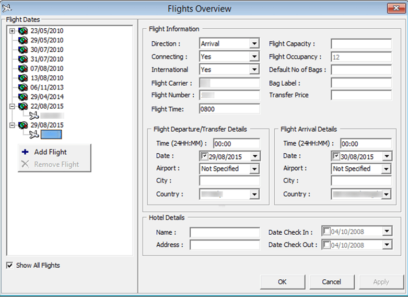Click the globe icon beside 31/07/2010
The width and height of the screenshot is (408, 297).
pos(23,59)
